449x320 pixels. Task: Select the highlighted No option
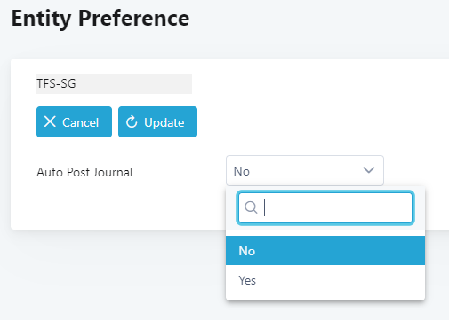(325, 251)
